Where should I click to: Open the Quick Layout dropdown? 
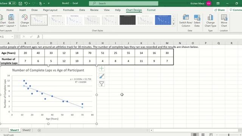pyautogui.click(x=11, y=21)
